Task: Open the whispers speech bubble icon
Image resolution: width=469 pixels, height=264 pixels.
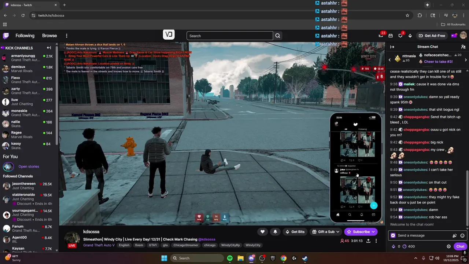Action: tap(400, 36)
